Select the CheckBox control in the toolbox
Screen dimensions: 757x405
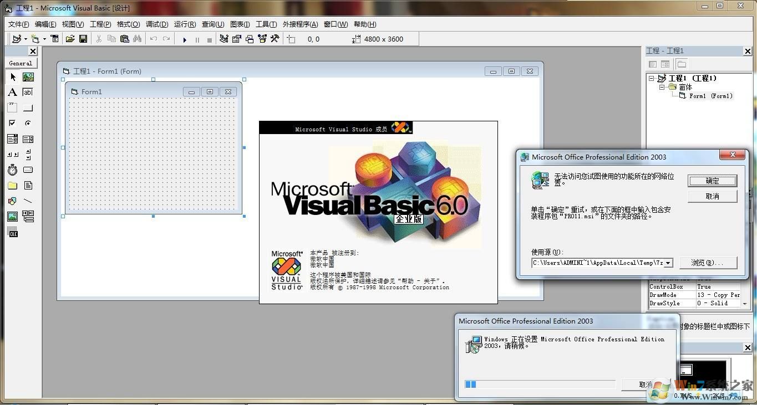(12, 123)
